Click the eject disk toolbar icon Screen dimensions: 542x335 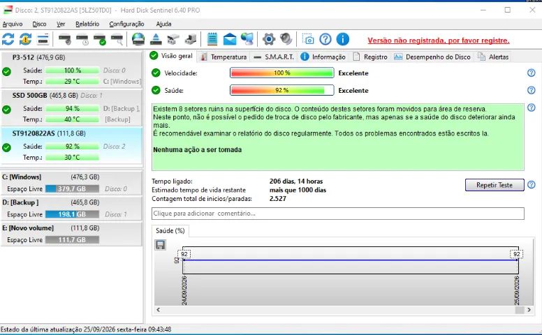click(156, 39)
